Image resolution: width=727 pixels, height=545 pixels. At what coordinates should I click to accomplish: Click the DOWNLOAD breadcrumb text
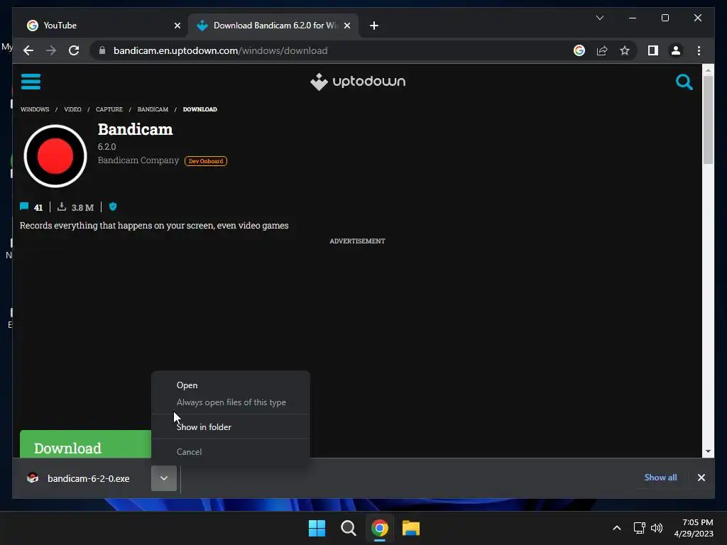pos(199,109)
